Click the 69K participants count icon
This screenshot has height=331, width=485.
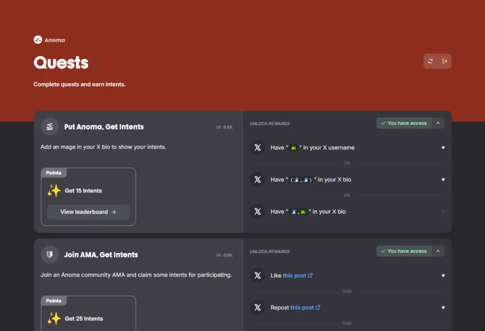click(x=219, y=255)
